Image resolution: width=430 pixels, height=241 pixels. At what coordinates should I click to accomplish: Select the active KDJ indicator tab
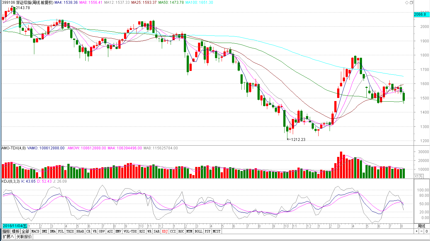165,231
